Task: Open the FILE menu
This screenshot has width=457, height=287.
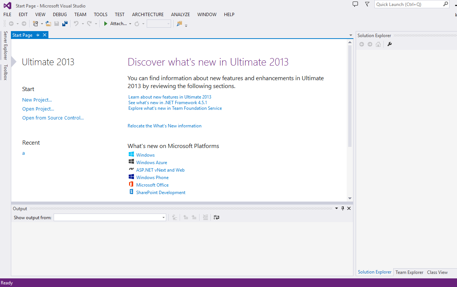Action: [8, 14]
